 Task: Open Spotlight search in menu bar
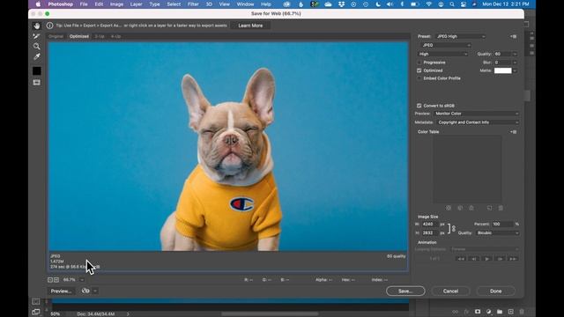[x=452, y=4]
